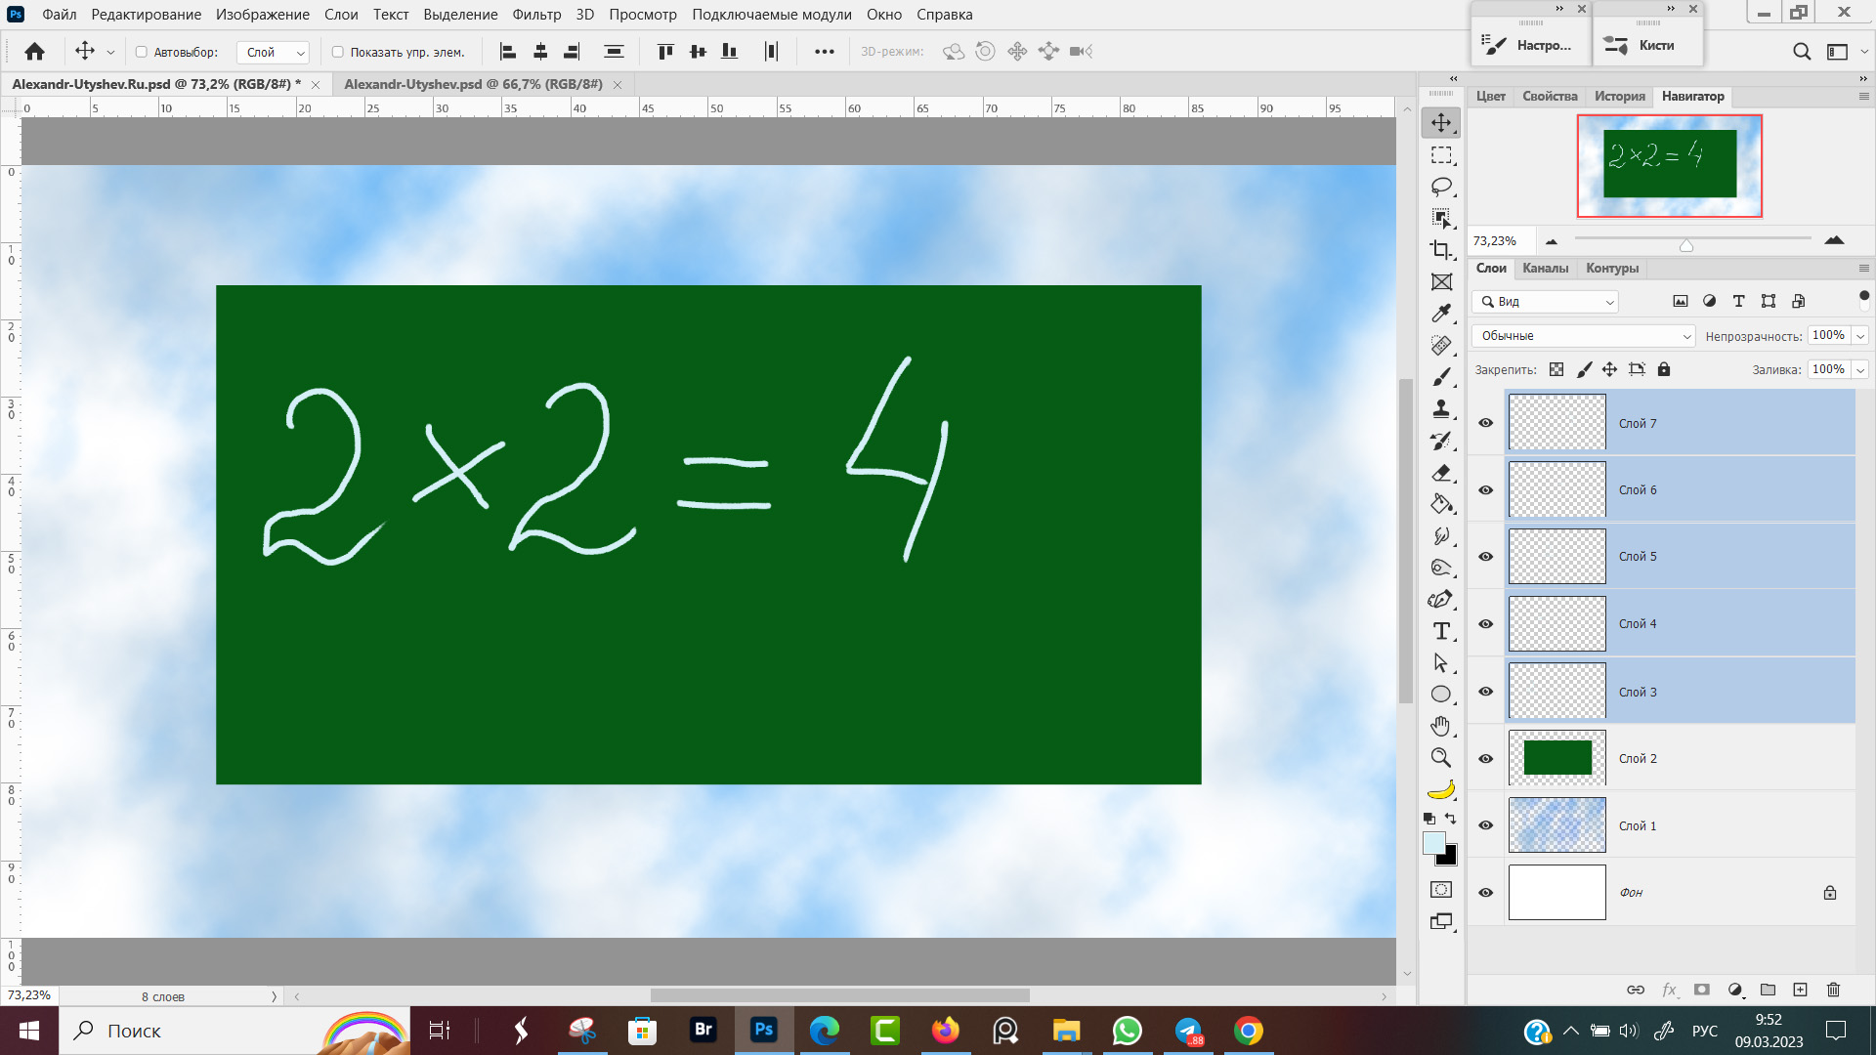The height and width of the screenshot is (1055, 1876).
Task: Hide layer Слой 6
Action: (1486, 490)
